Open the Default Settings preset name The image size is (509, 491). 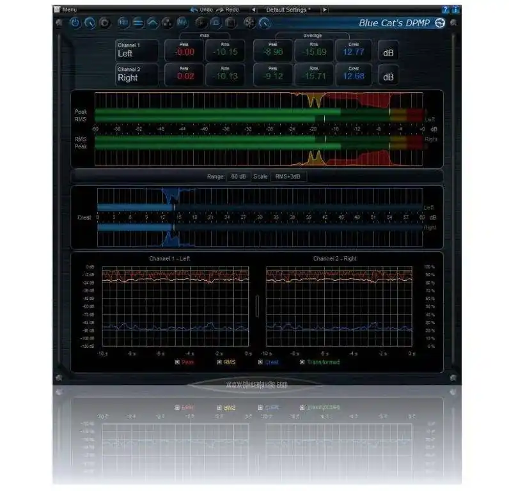288,10
